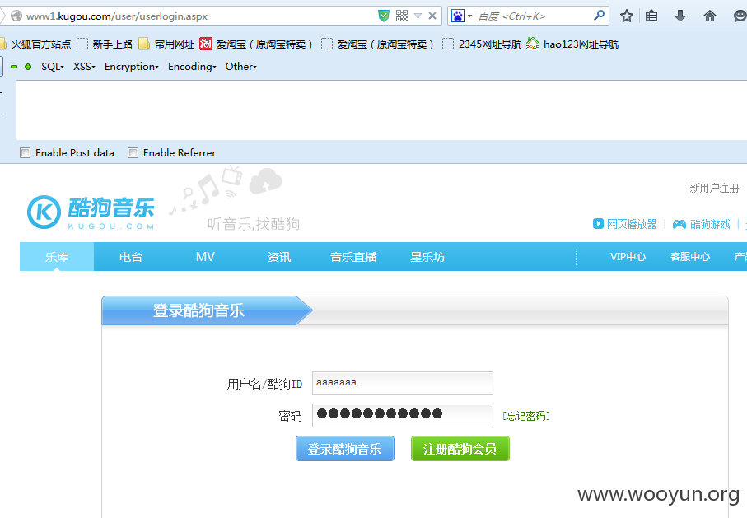Select the 乐库 navigation tab
747x518 pixels.
click(57, 257)
